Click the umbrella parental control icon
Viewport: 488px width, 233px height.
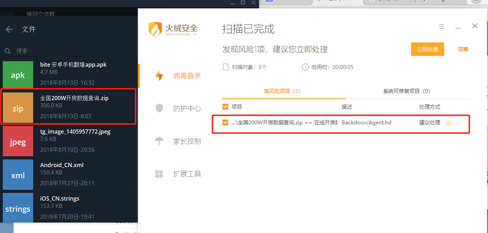click(x=159, y=141)
